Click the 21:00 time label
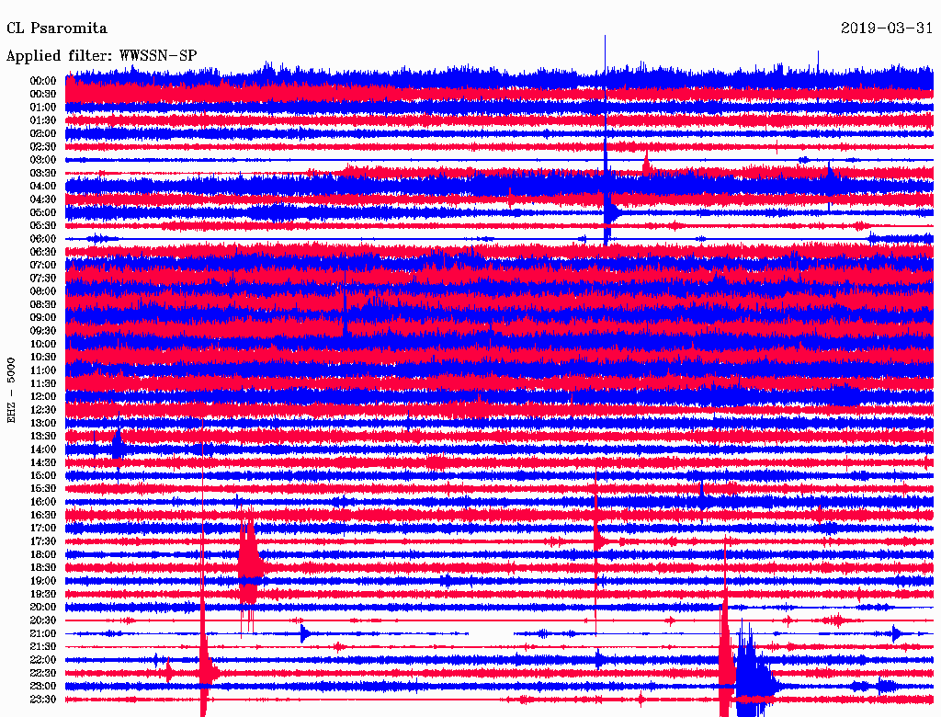941x717 pixels. [x=43, y=634]
